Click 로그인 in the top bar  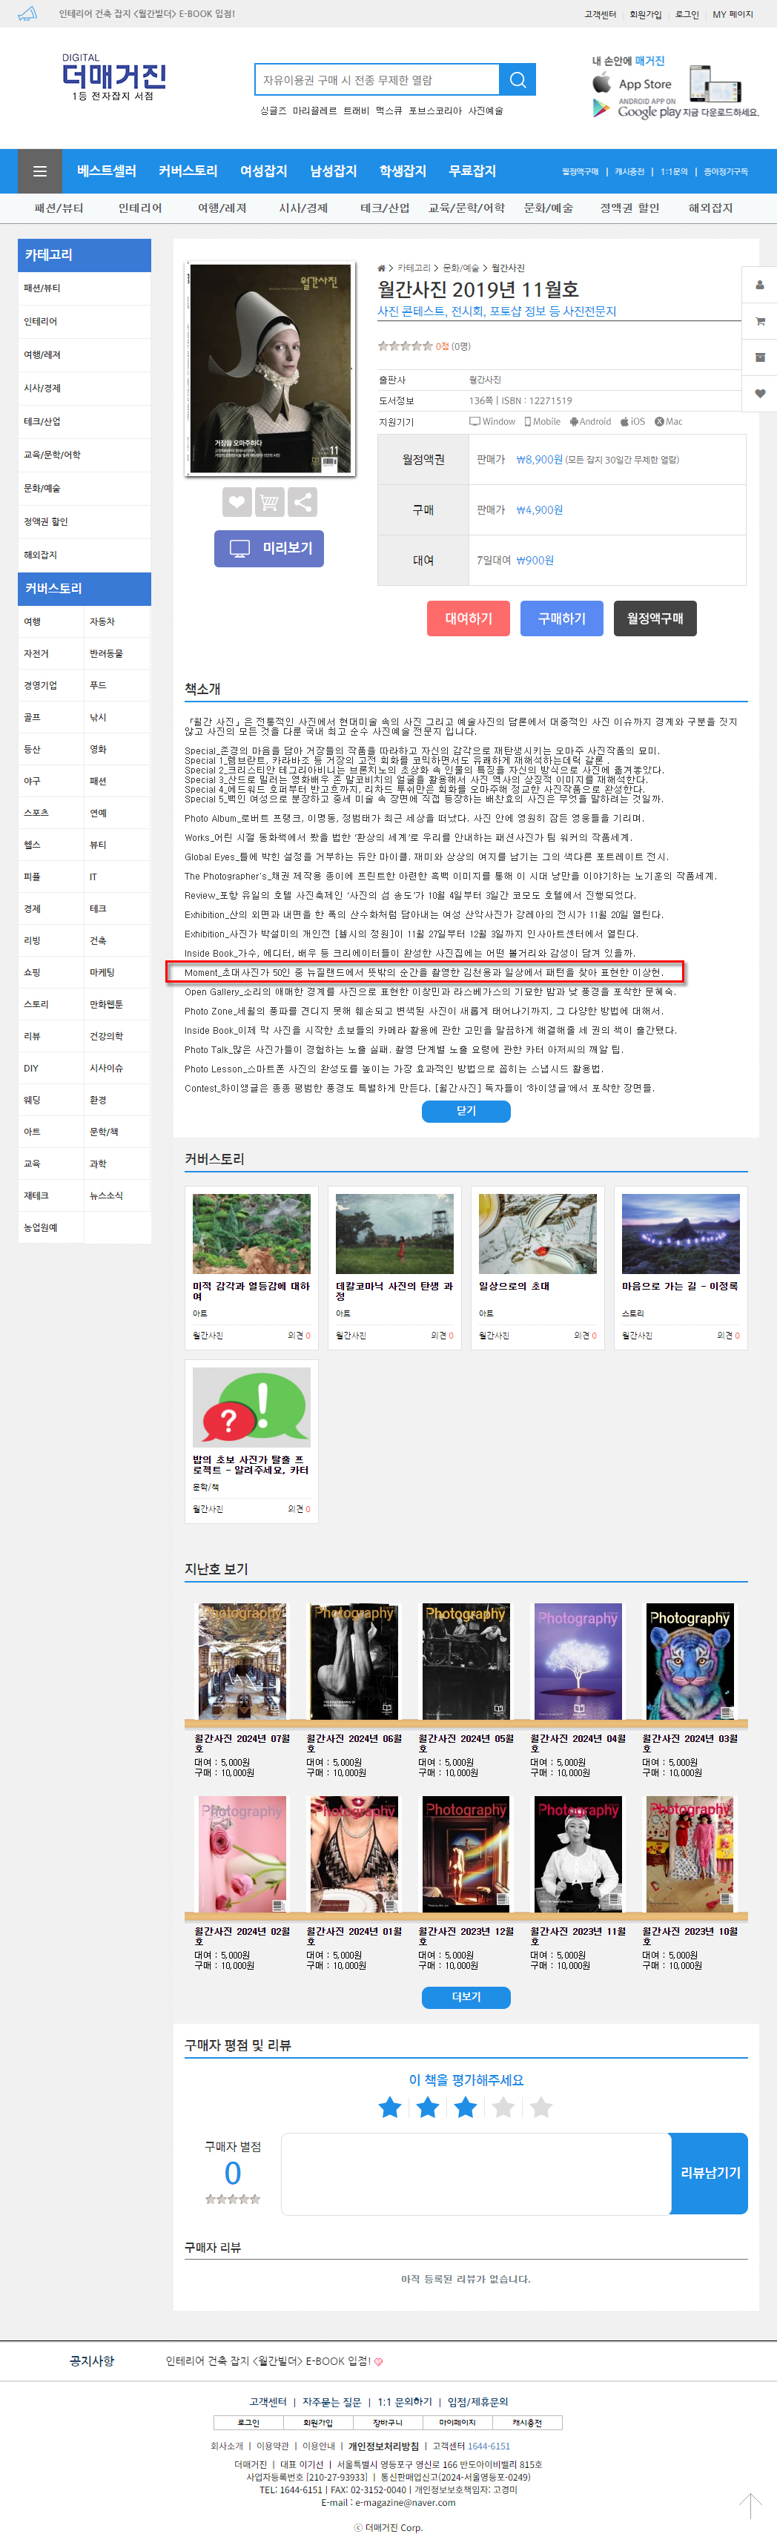687,14
